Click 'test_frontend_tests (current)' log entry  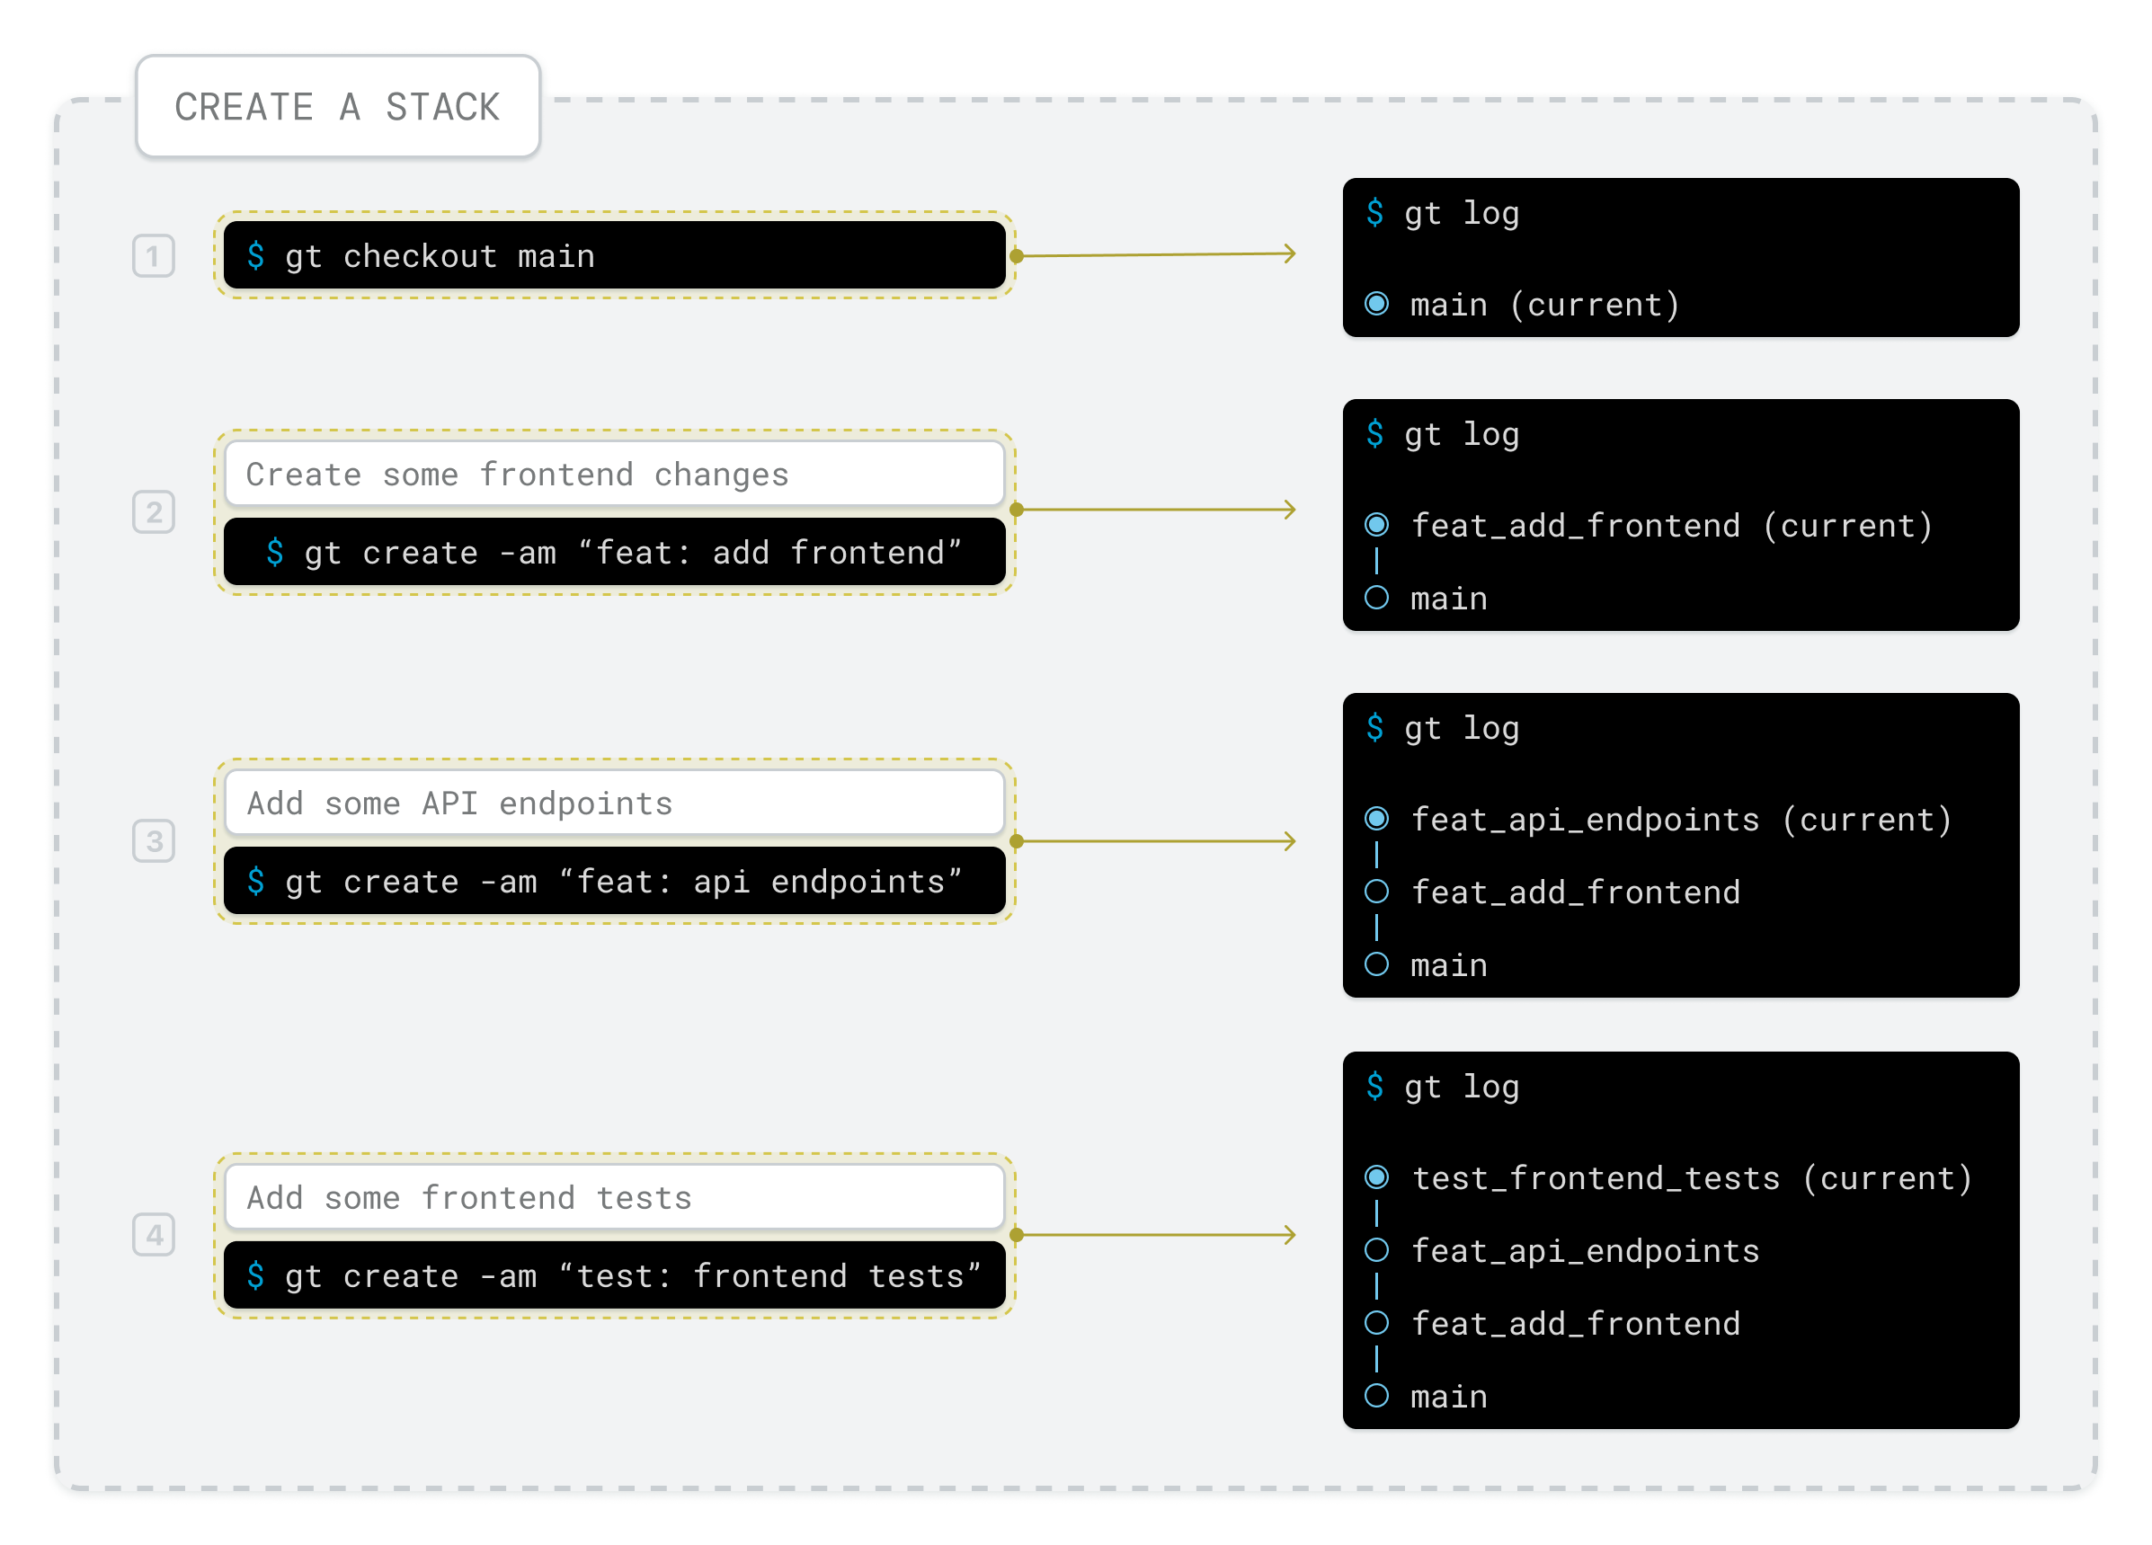[x=1692, y=1178]
